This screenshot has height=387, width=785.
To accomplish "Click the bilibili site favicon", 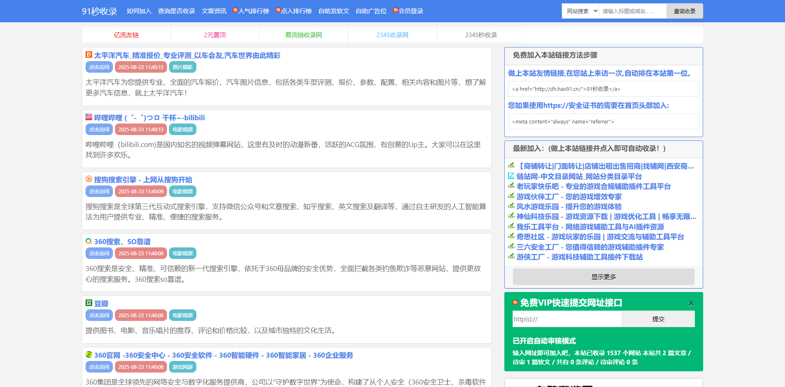I will tap(89, 117).
